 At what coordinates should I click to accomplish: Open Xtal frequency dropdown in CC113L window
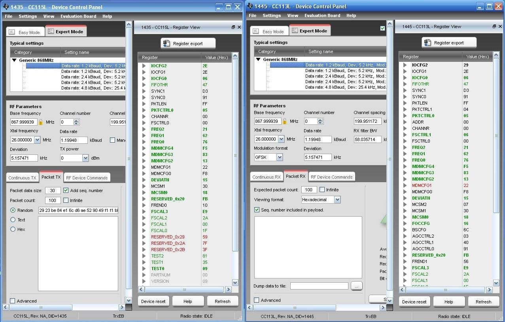pyautogui.click(x=281, y=139)
